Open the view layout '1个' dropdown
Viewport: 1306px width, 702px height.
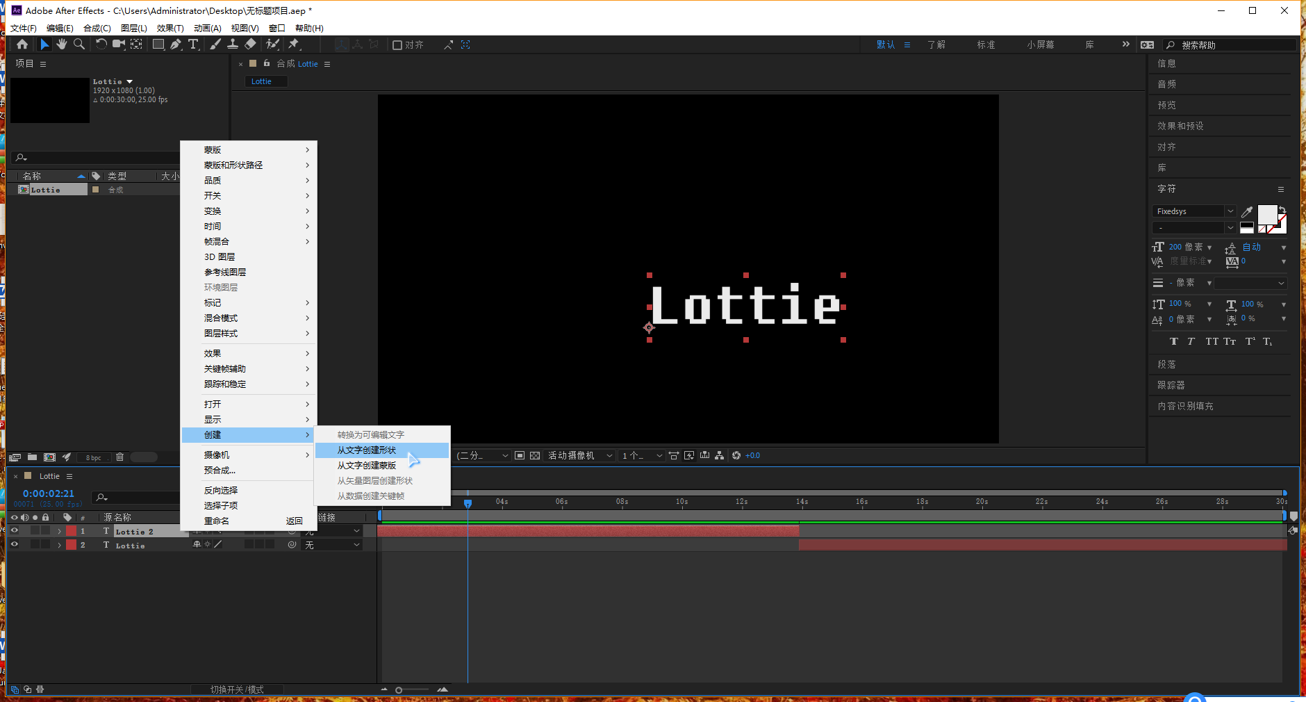coord(642,456)
